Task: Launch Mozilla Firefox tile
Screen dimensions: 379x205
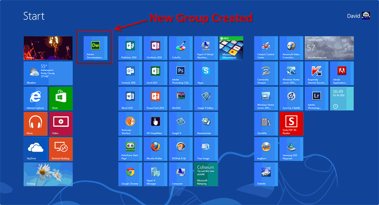Action: pos(155,149)
